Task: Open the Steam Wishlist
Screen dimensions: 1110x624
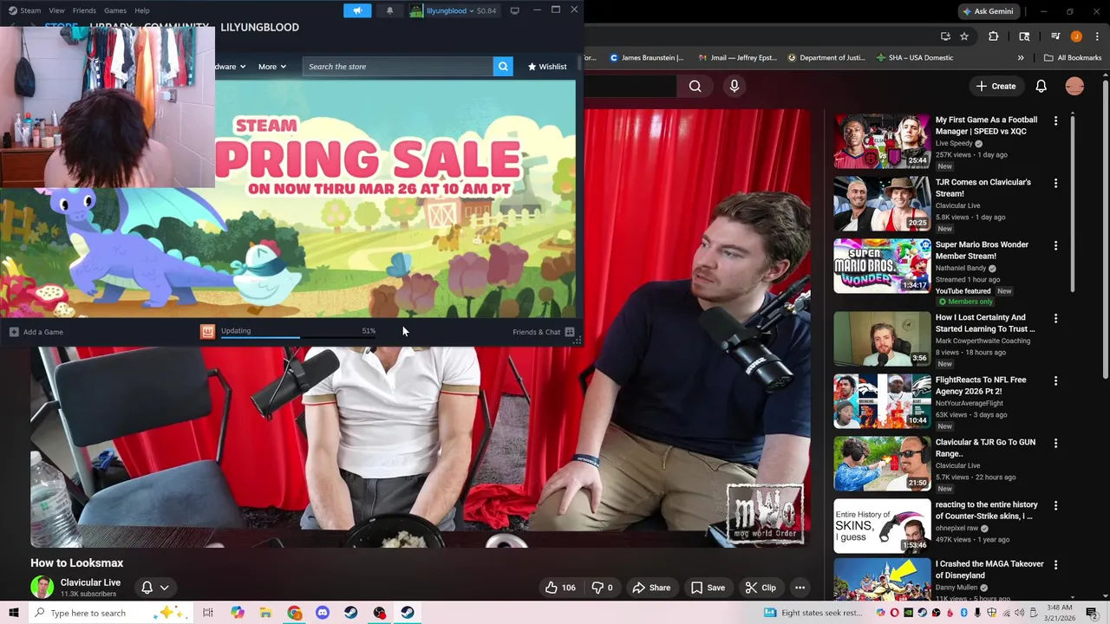Action: click(546, 67)
